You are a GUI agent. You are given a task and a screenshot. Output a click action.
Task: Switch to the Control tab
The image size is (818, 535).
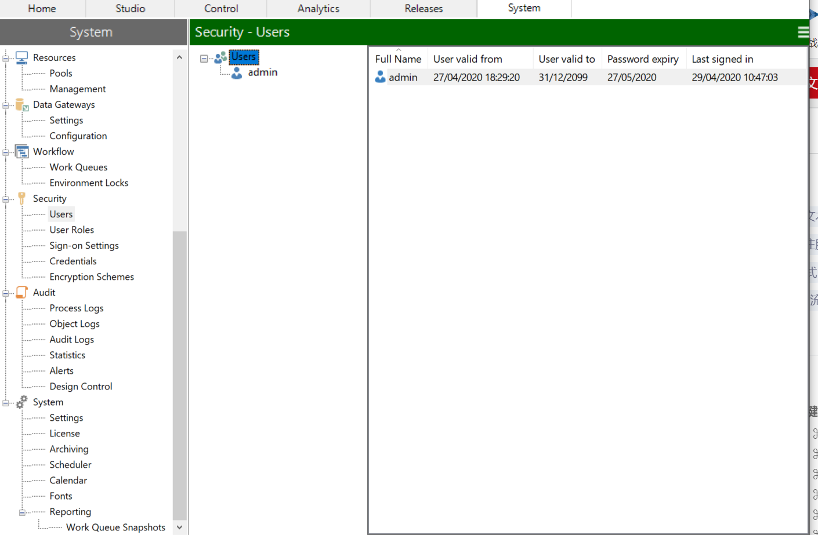click(221, 9)
